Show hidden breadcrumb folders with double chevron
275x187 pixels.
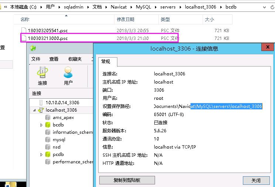pos(6,7)
